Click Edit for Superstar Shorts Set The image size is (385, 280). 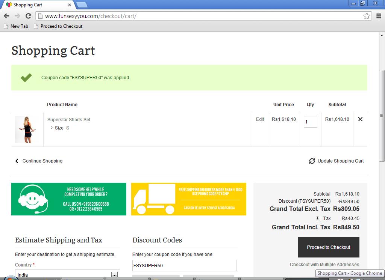coord(260,119)
